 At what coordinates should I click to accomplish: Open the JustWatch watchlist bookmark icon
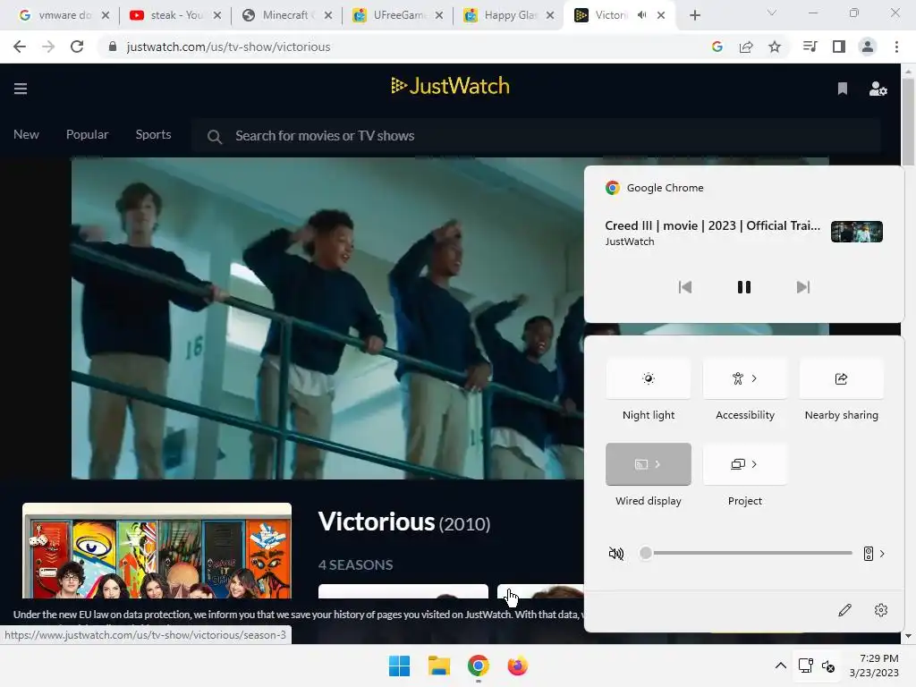(x=843, y=89)
